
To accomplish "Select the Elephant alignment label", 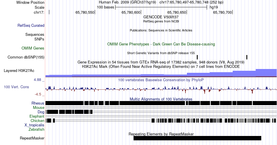I will [x=37, y=116].
